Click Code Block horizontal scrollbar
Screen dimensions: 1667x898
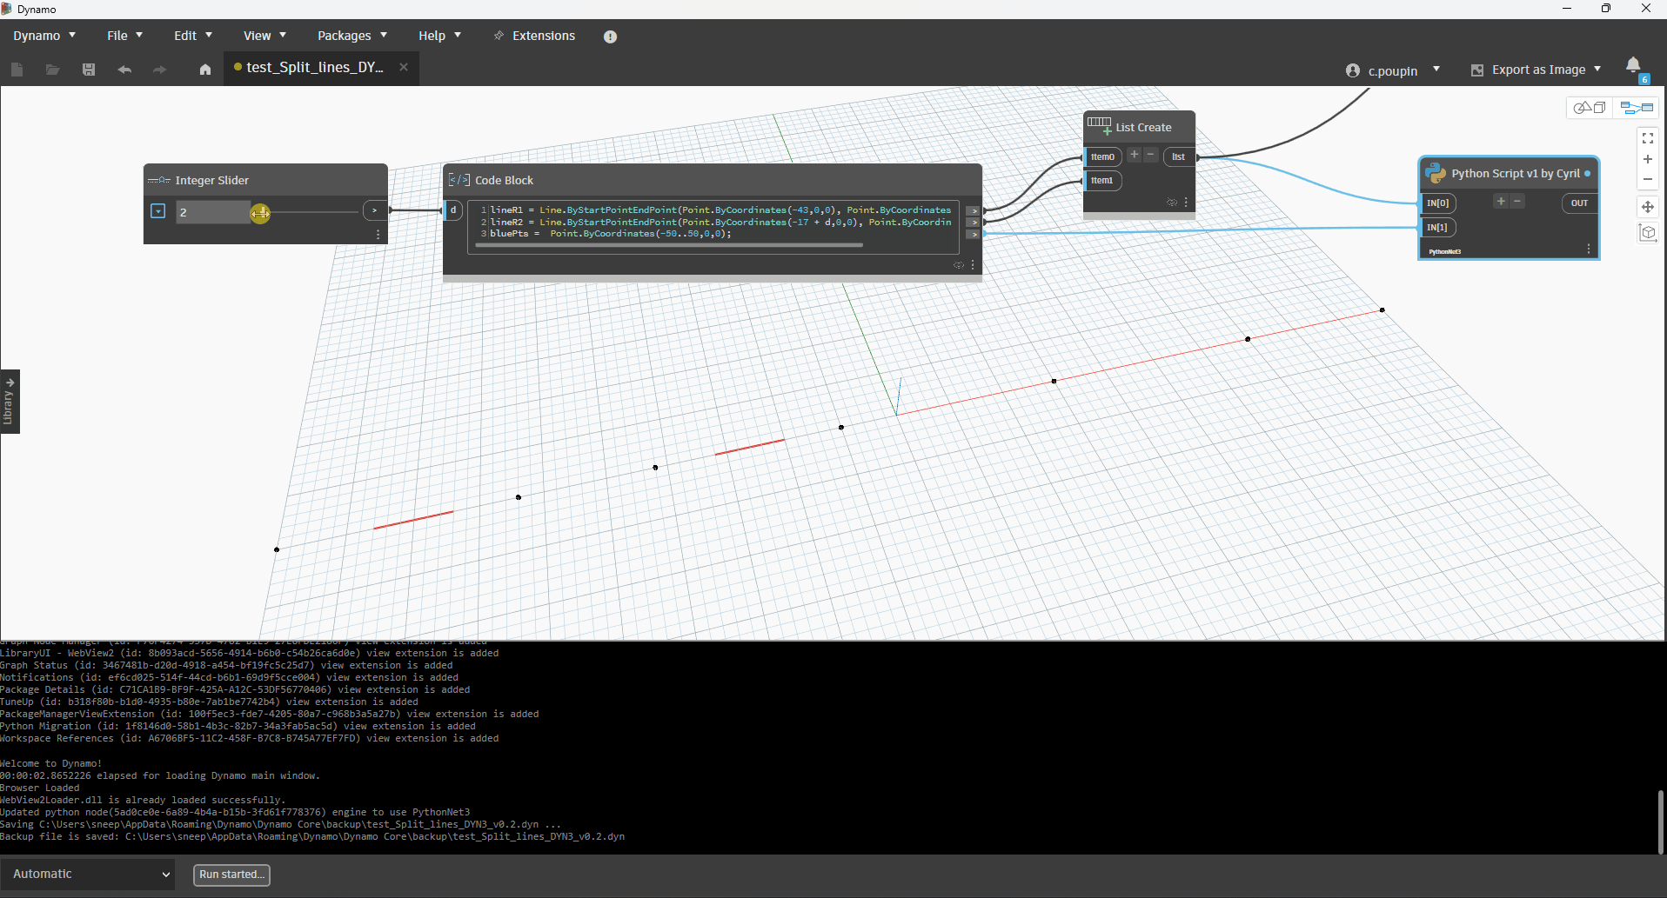(x=670, y=245)
